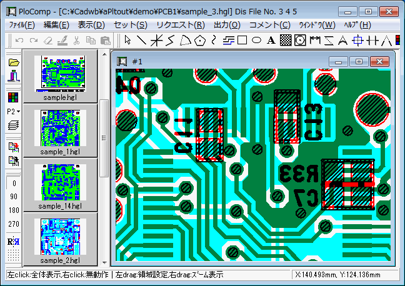The width and height of the screenshot is (405, 286).
Task: Click the open folder icon in sidebar
Action: click(x=13, y=62)
